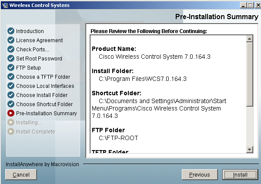
Task: Click the gray arrow icon beside Installing
Action: point(11,123)
